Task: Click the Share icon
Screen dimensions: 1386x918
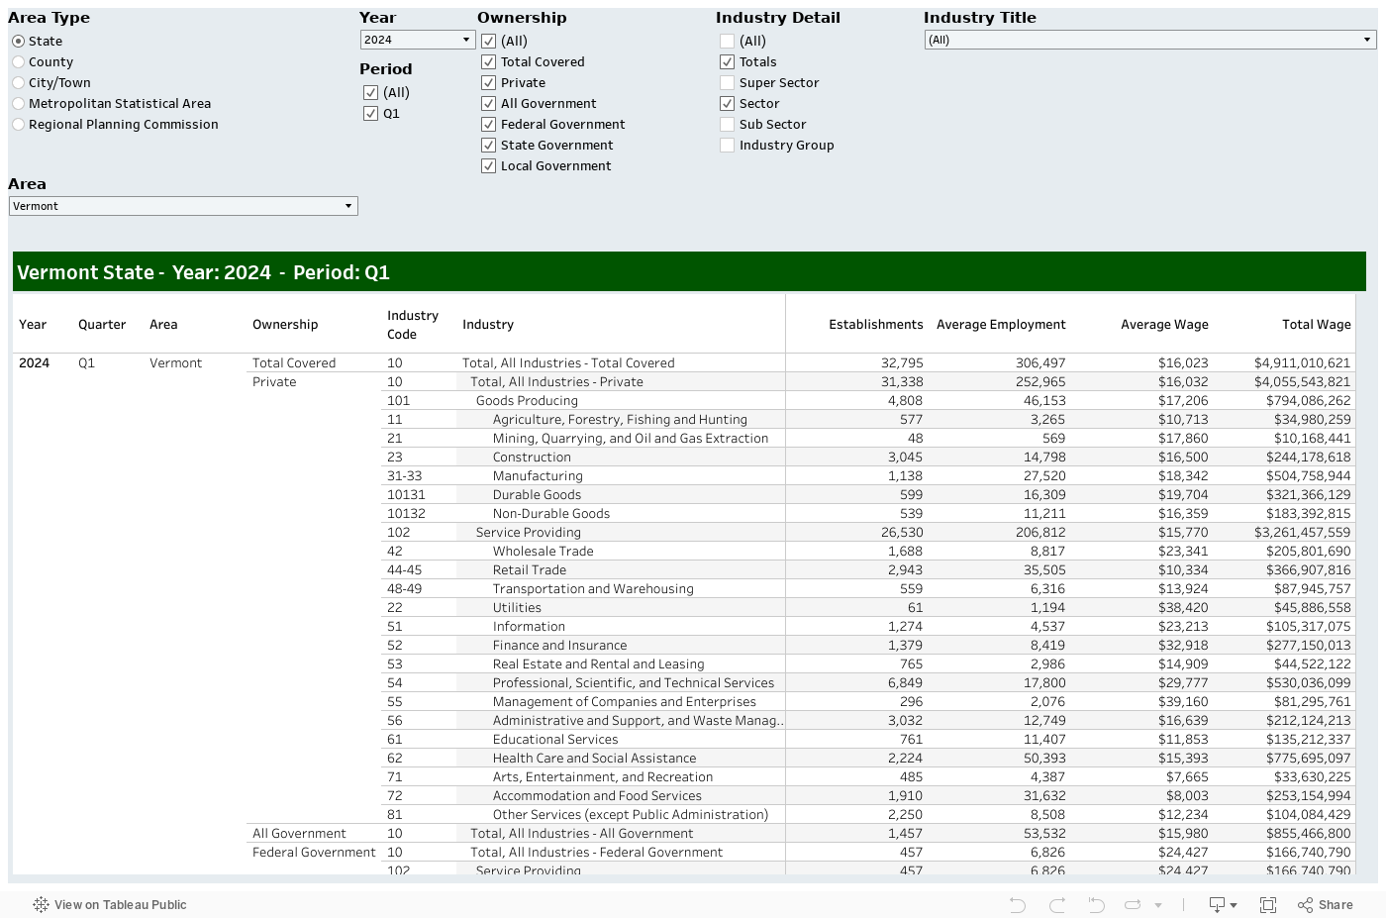Action: tap(1326, 904)
